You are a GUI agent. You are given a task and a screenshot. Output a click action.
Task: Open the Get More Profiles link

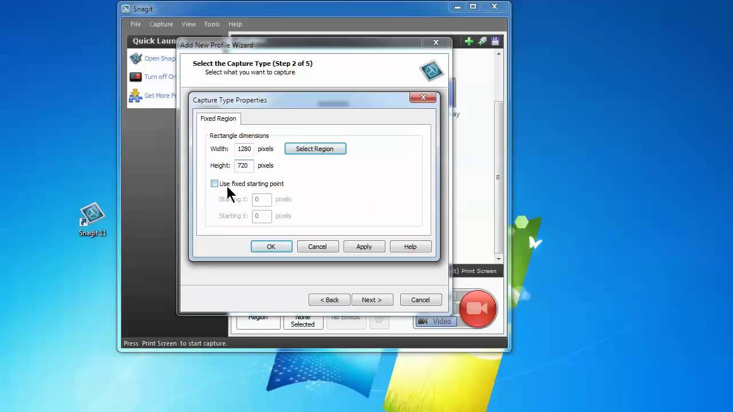(160, 96)
